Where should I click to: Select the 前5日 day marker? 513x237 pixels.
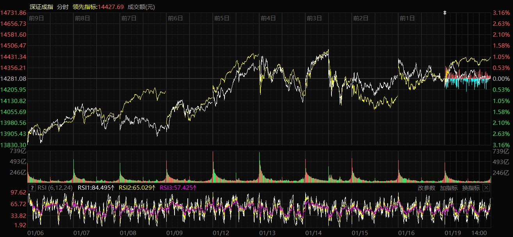click(x=222, y=18)
